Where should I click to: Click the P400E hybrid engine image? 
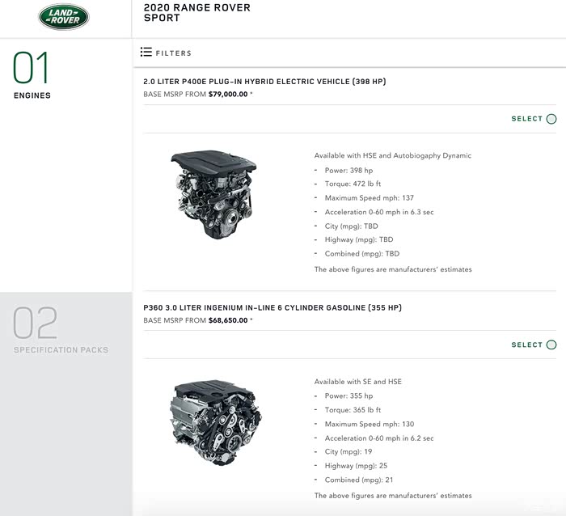213,194
